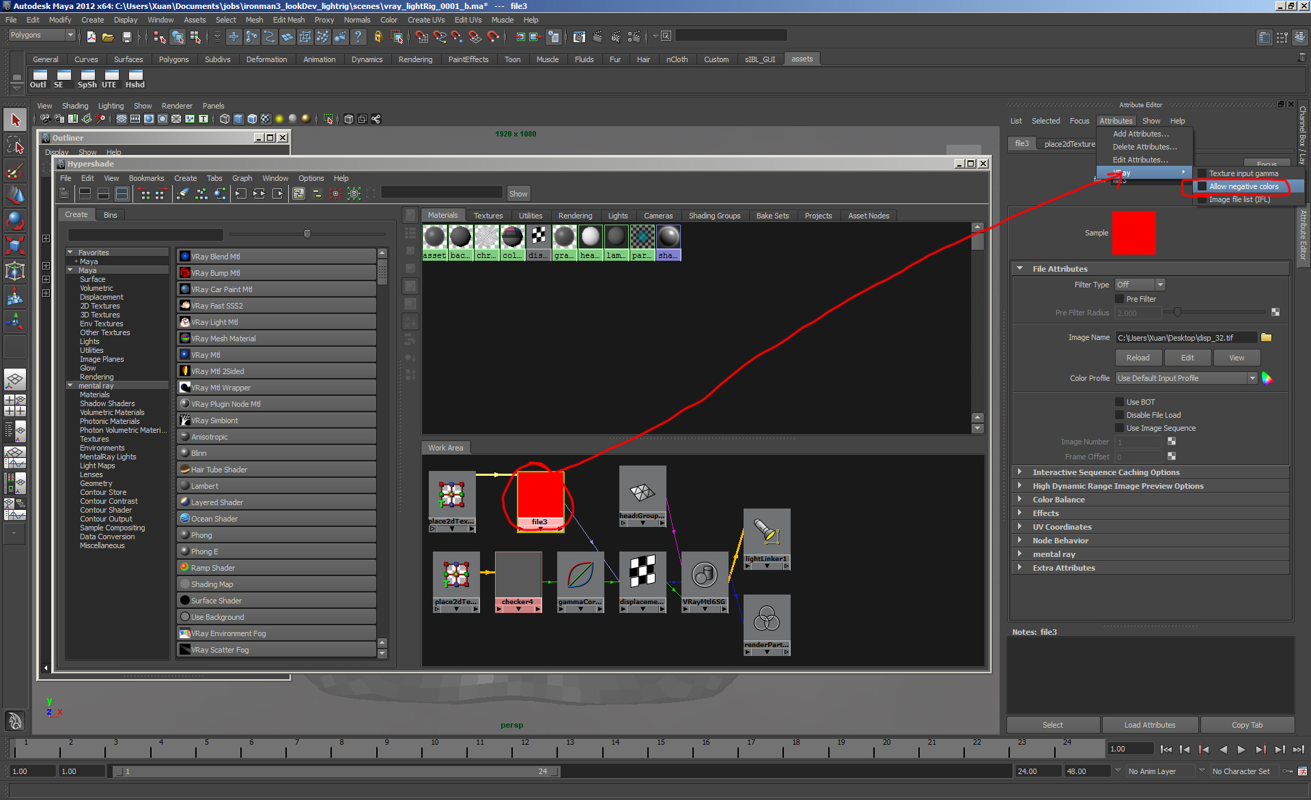1311x800 pixels.
Task: Toggle Image file list (IFL) option
Action: pyautogui.click(x=1239, y=199)
